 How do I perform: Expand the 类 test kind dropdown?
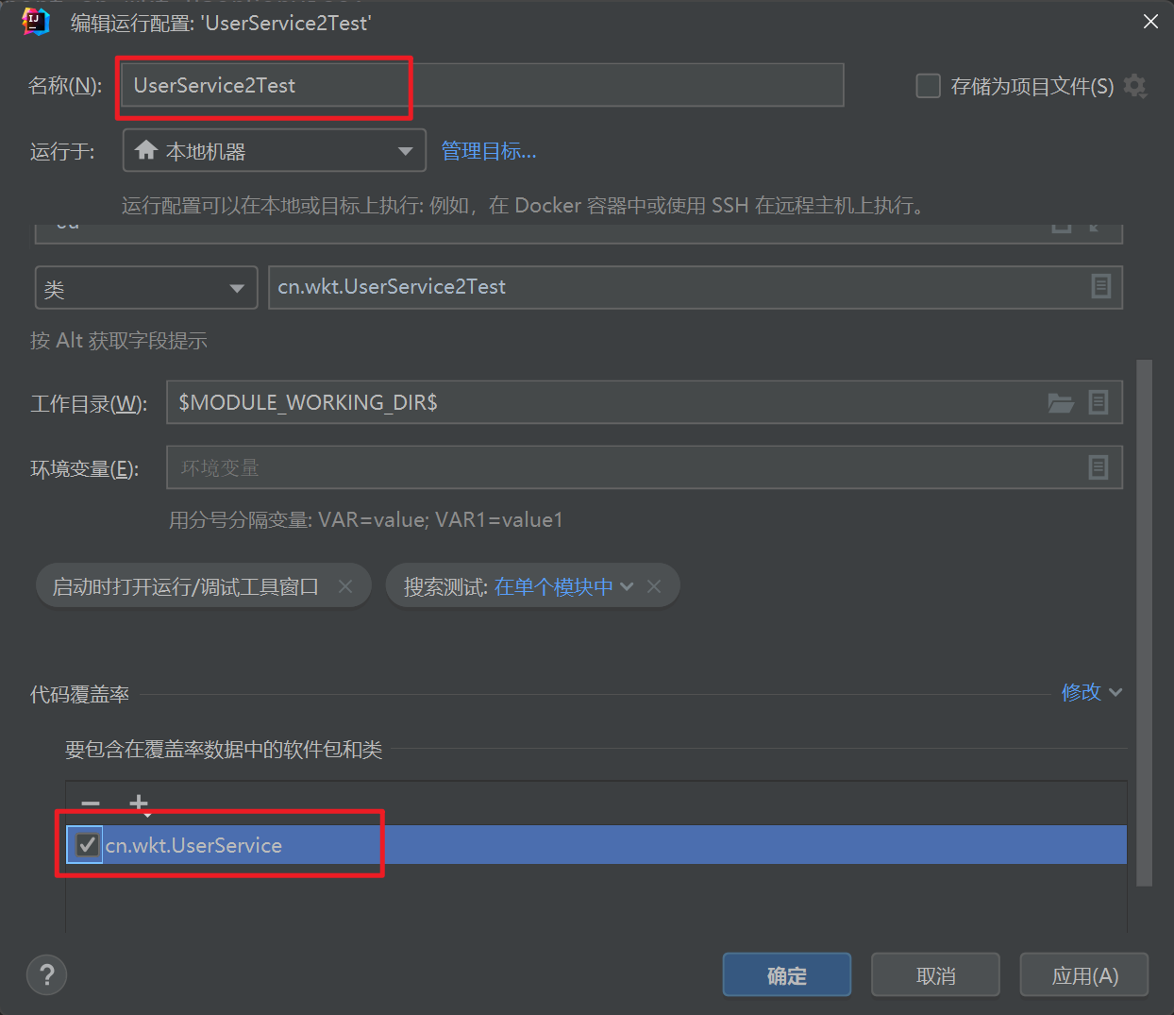coord(146,288)
